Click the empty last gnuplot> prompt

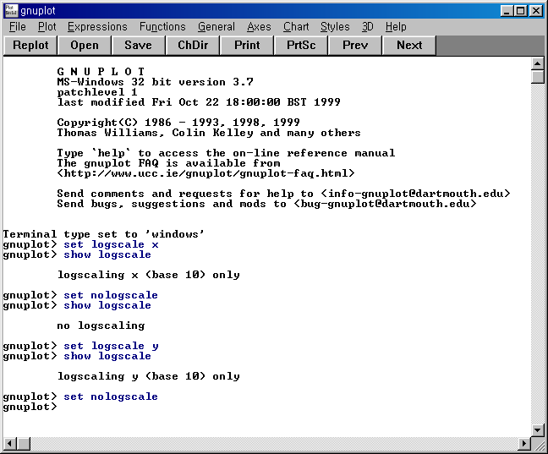click(30, 407)
